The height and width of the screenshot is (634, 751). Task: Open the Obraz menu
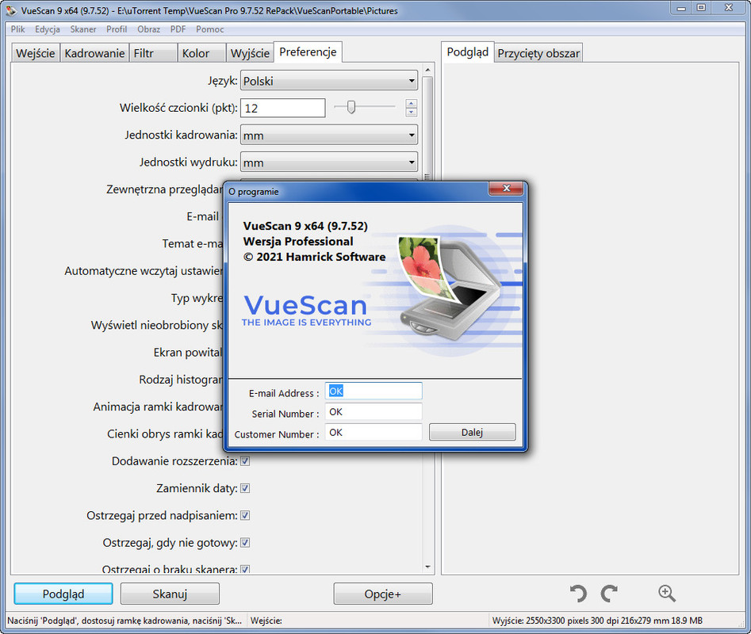148,29
